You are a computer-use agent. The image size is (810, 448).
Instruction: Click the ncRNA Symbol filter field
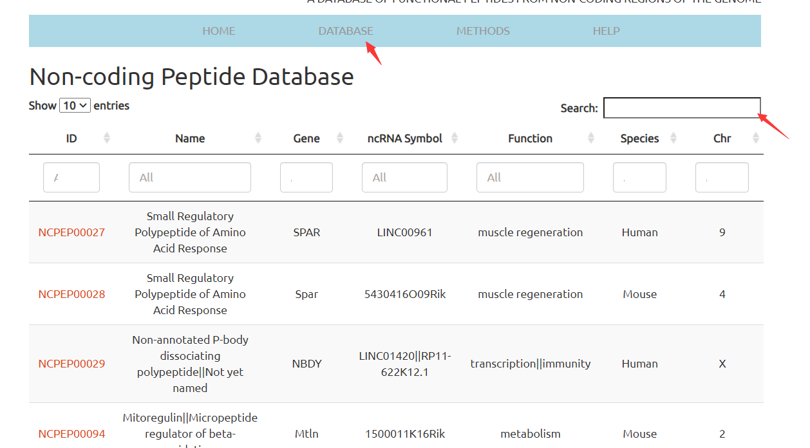404,177
